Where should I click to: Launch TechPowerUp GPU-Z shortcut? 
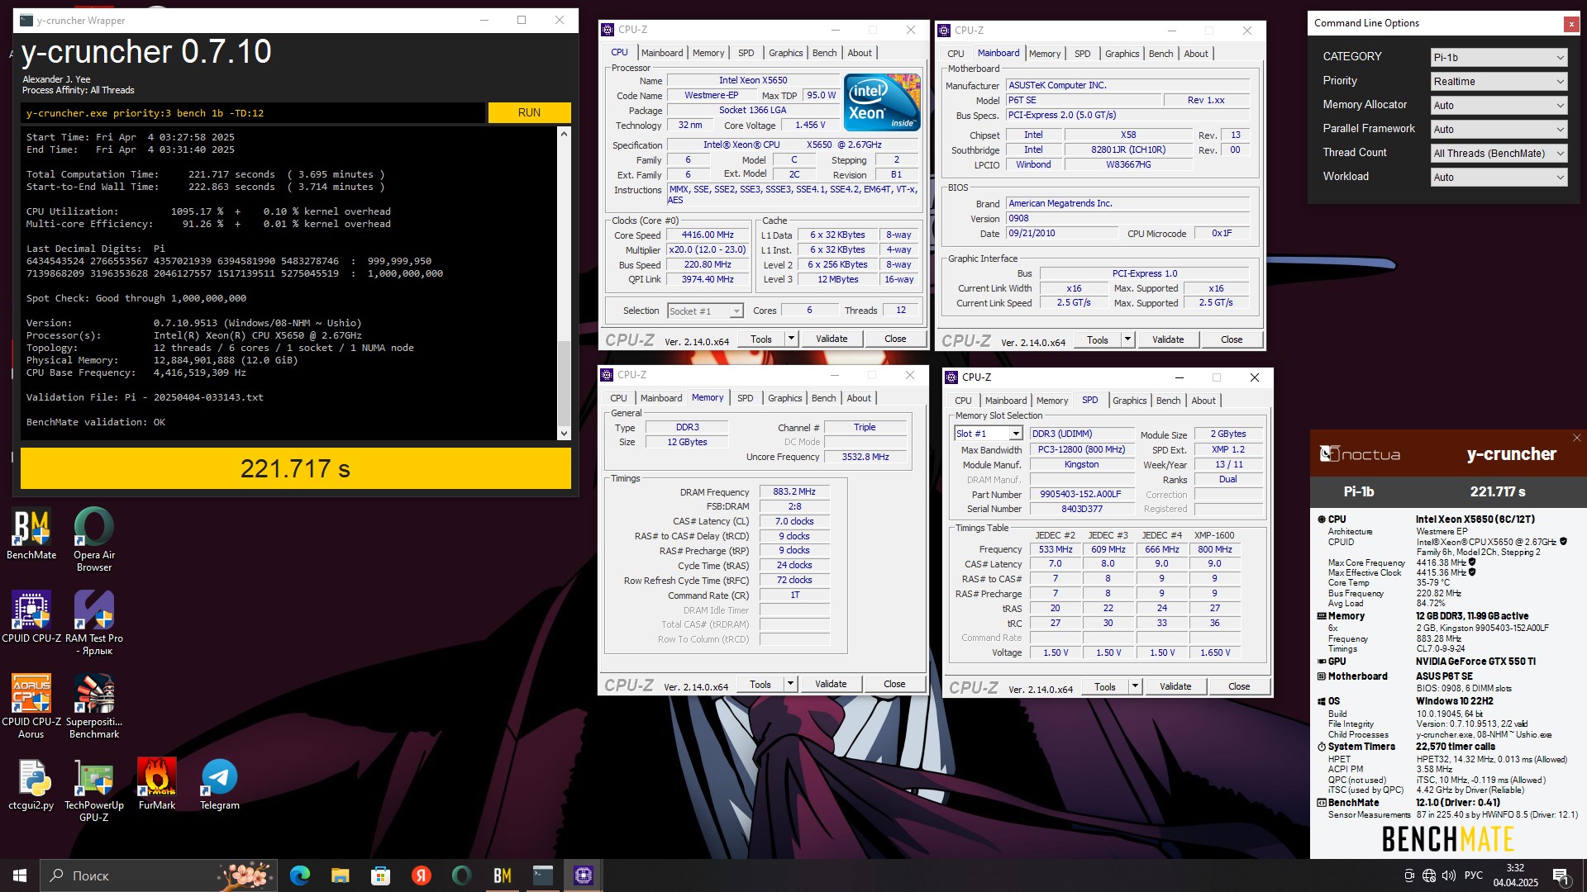click(x=94, y=790)
